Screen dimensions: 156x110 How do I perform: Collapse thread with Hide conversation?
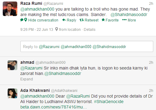43,20
